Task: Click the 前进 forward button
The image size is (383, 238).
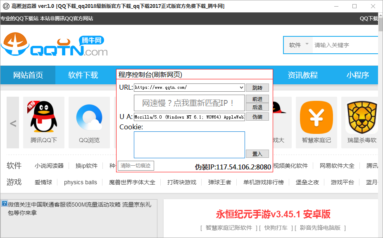Action: [x=257, y=99]
